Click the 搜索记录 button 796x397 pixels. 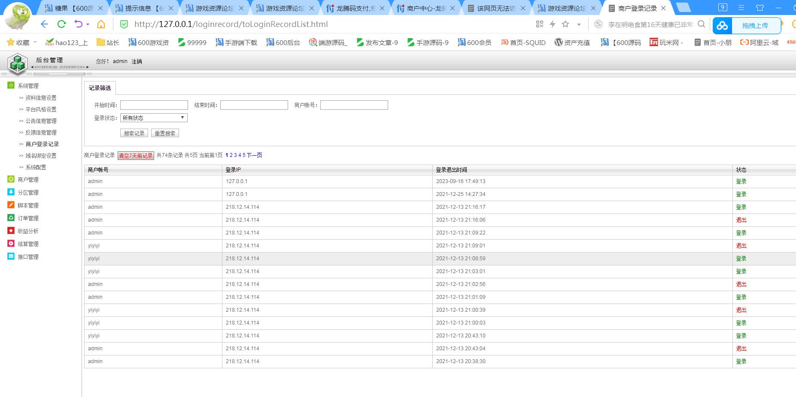(x=134, y=133)
